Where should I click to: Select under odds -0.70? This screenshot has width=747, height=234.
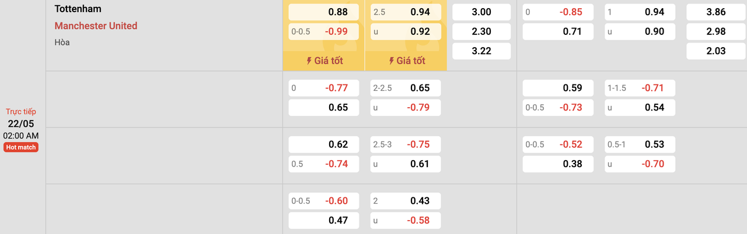coord(640,164)
